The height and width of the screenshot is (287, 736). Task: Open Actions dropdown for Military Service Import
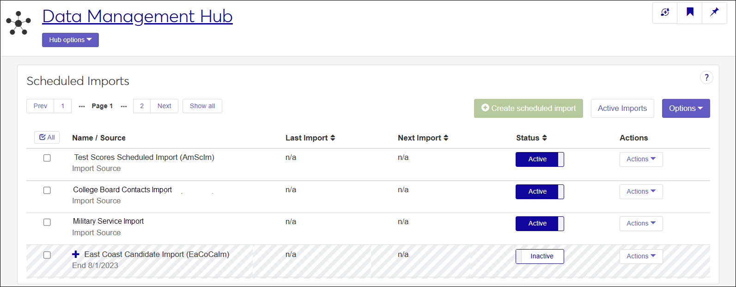point(641,224)
